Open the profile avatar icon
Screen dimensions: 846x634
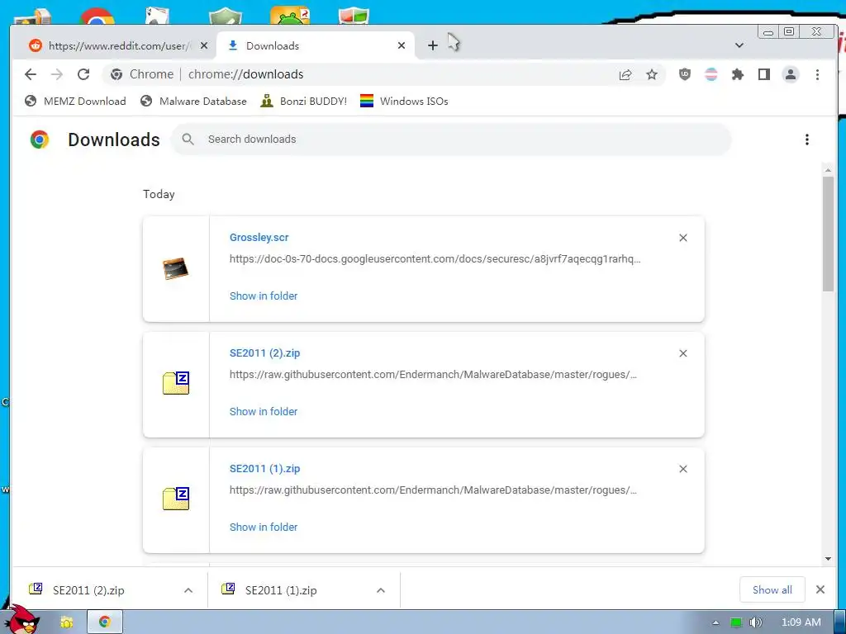[791, 74]
